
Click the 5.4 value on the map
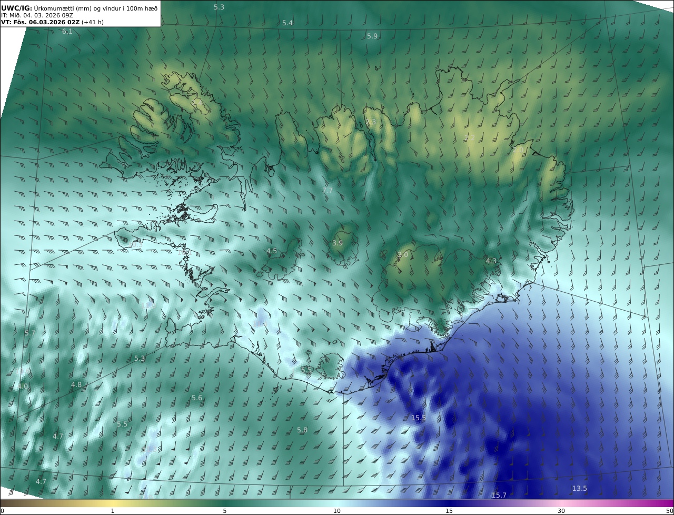click(288, 23)
